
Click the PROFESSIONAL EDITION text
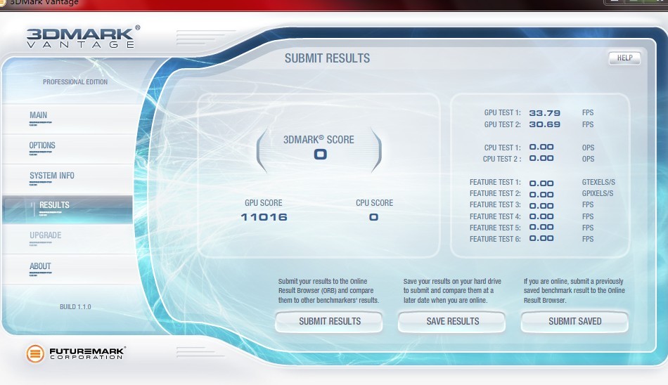pos(75,81)
